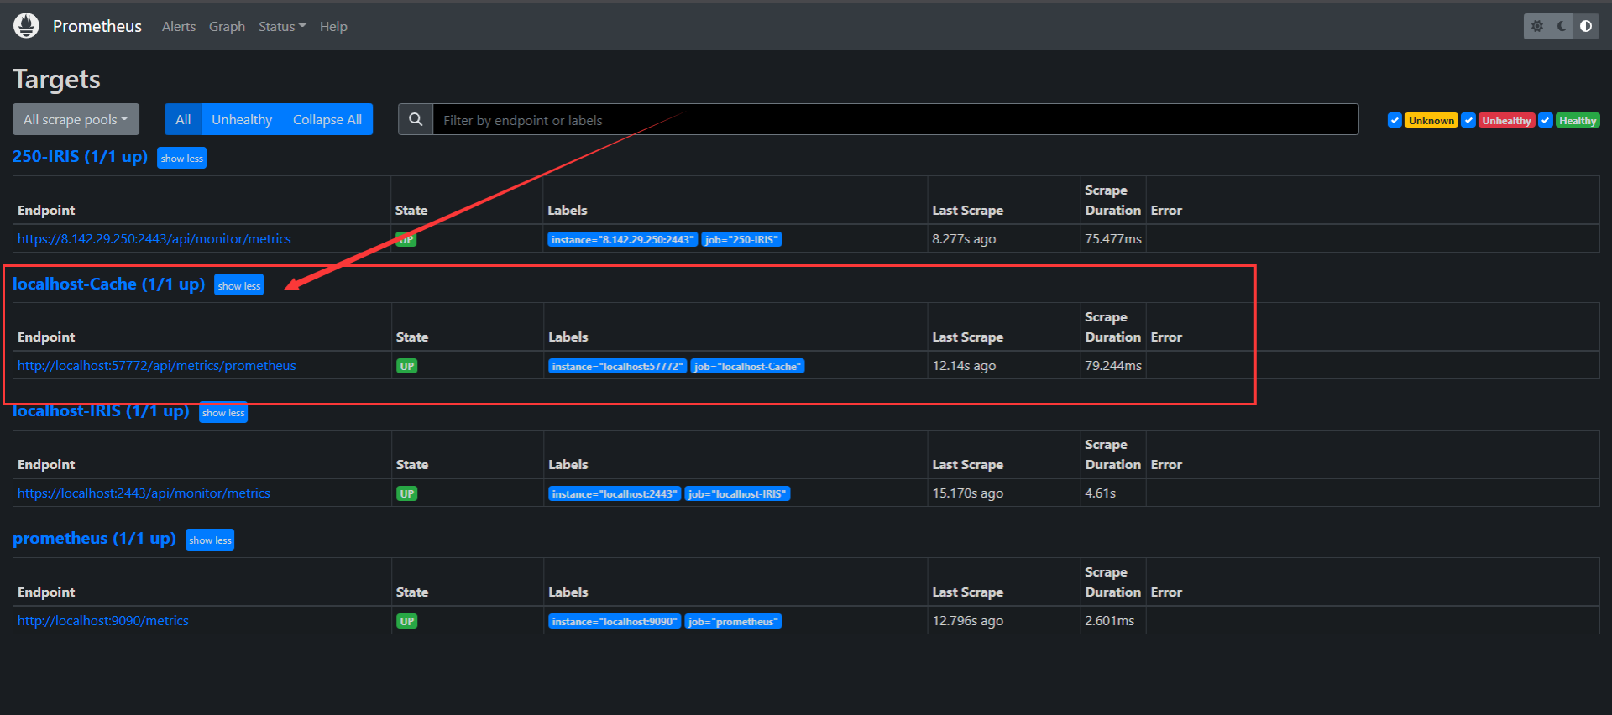Screen dimensions: 1612x715
Task: Select browser-preferred half-circle theme icon
Action: click(x=1585, y=26)
